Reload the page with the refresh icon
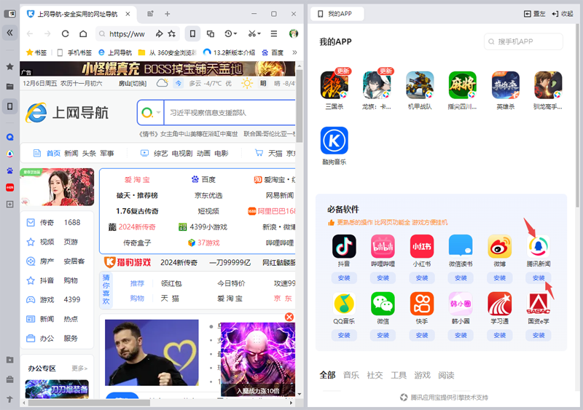This screenshot has height=410, width=583. [x=66, y=33]
